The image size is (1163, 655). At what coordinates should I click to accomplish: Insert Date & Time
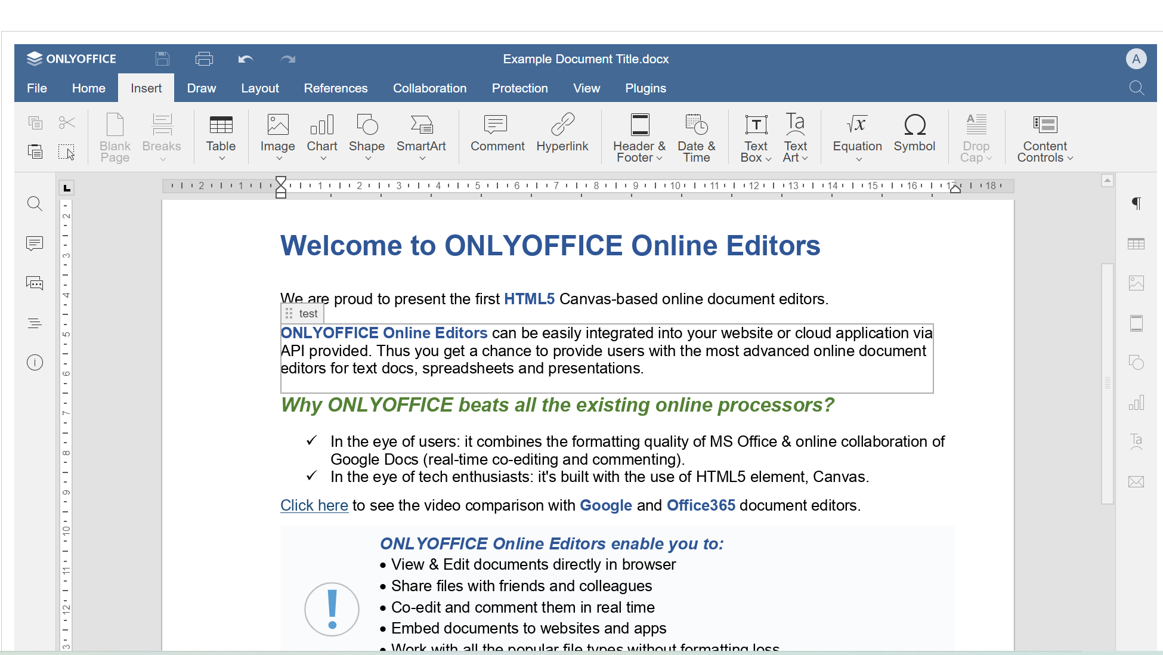click(x=696, y=138)
